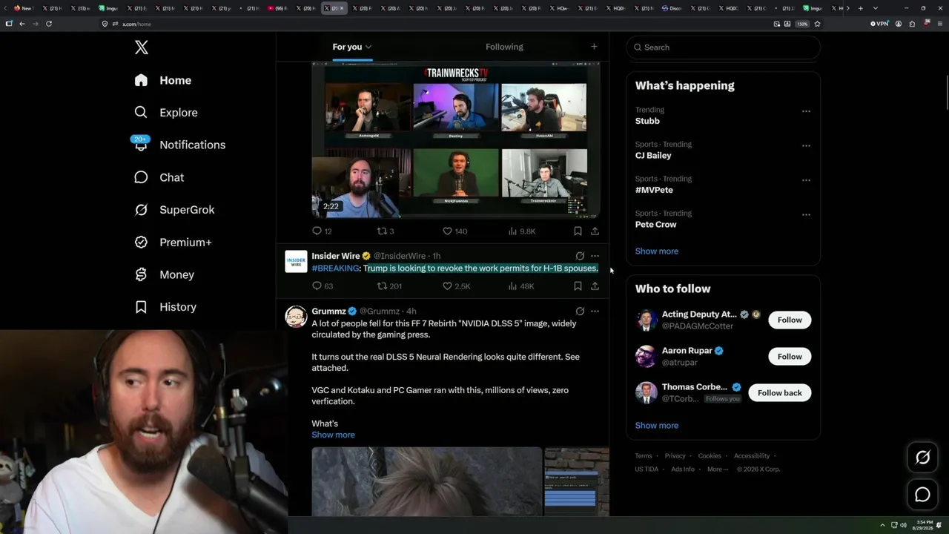Open the Explore page
949x534 pixels.
click(x=166, y=113)
